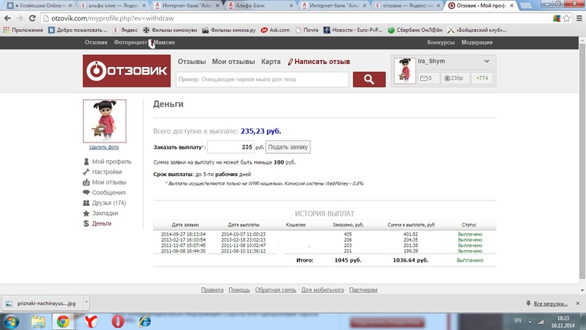
Task: Switch to the альфа клик Яндекс tab
Action: click(x=113, y=5)
